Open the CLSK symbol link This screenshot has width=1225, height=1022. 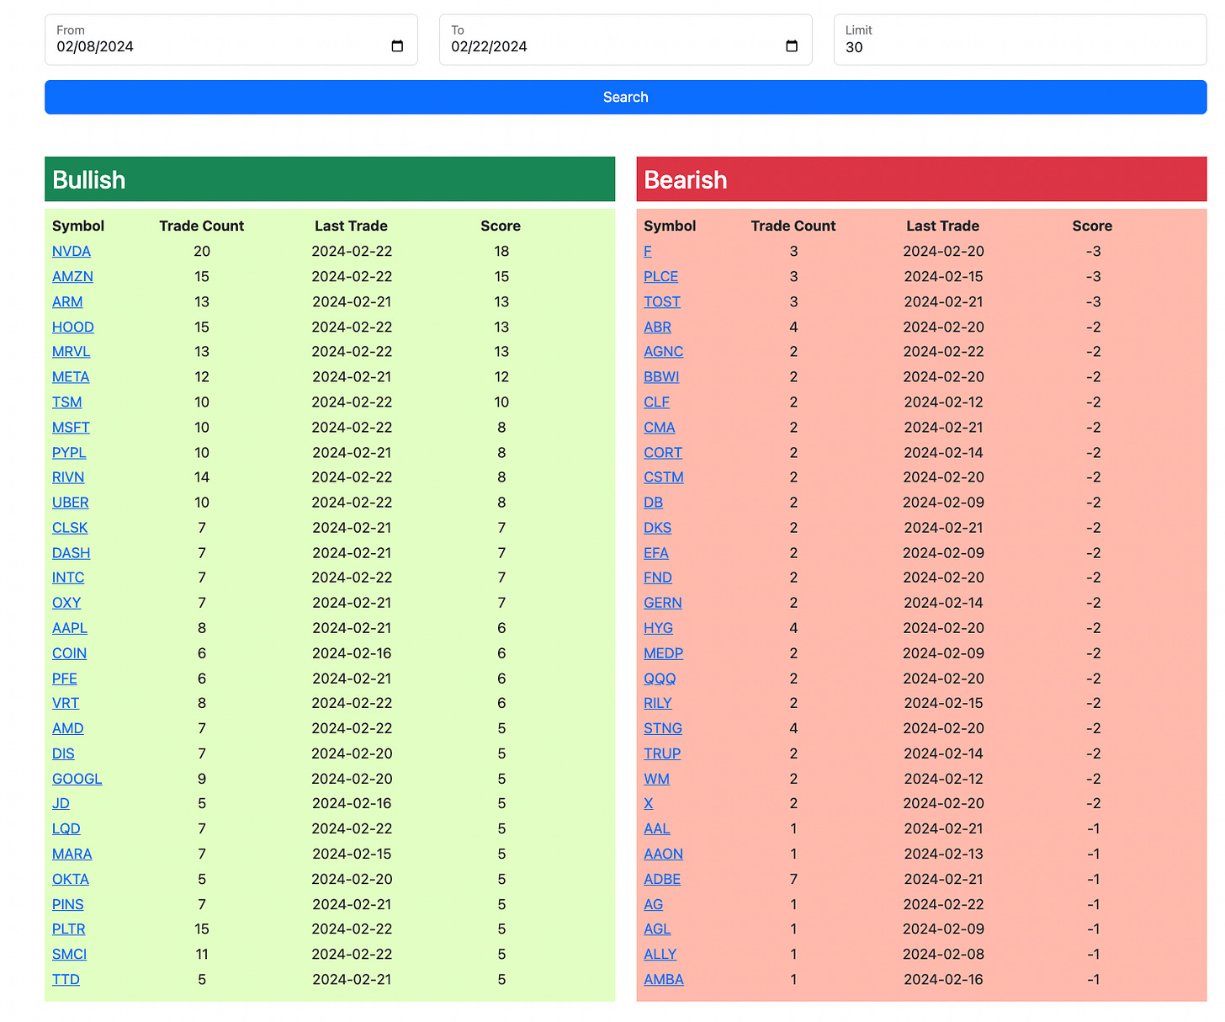coord(70,528)
